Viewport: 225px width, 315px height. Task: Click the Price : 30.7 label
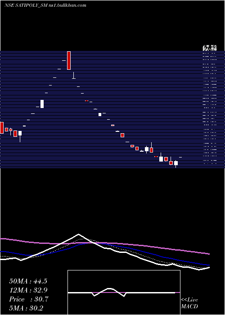click(x=29, y=299)
